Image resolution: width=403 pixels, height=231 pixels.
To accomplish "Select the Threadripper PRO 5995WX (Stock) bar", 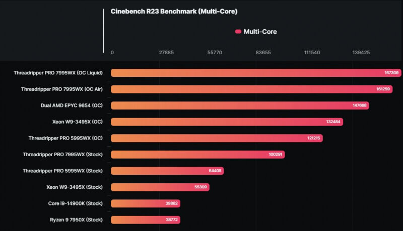I will (x=167, y=171).
